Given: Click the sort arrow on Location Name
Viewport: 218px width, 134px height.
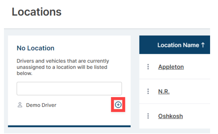Looking at the screenshot, I should tap(203, 45).
